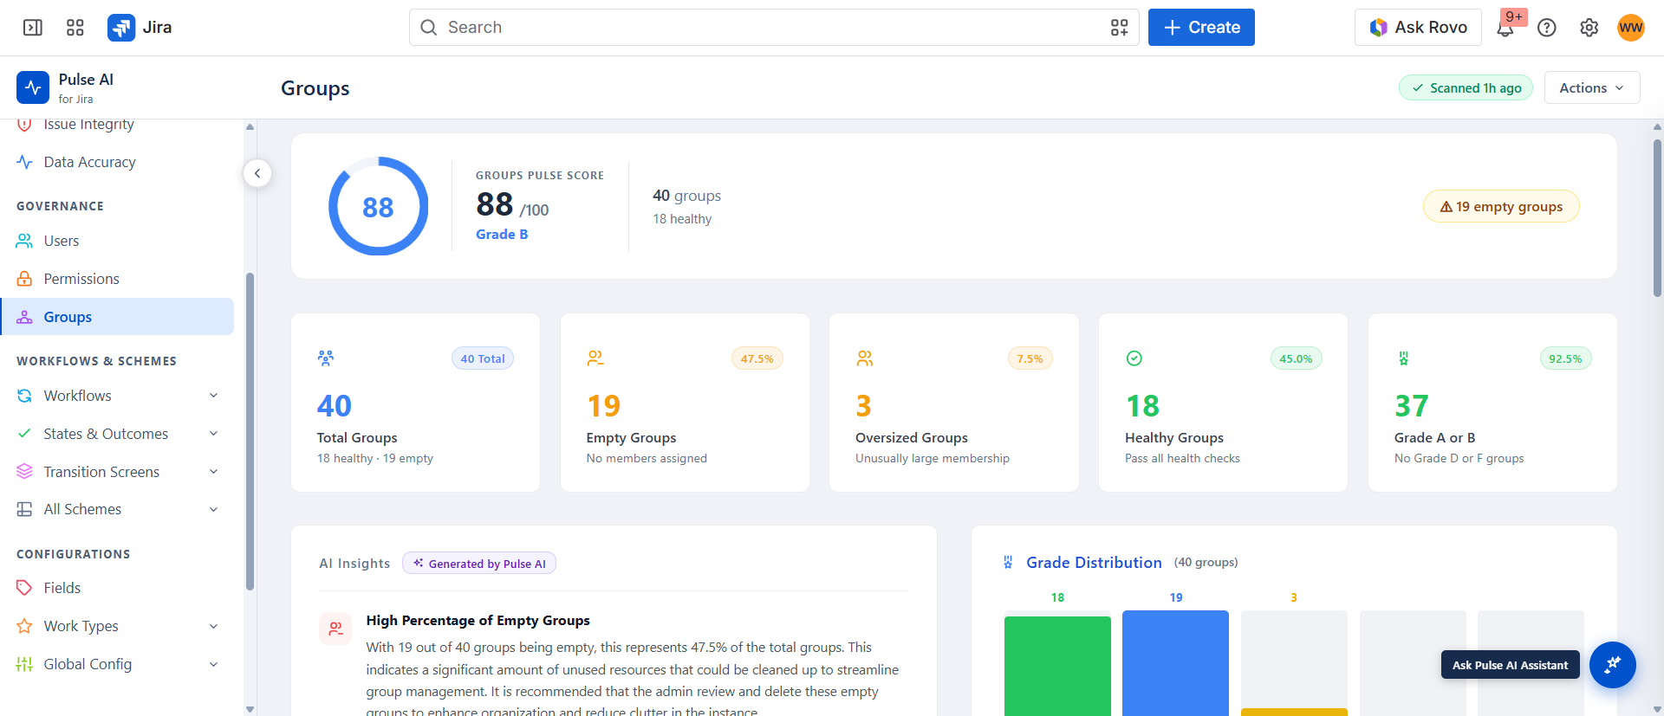Click the 92.5% badge
The height and width of the screenshot is (716, 1664).
[x=1565, y=358]
